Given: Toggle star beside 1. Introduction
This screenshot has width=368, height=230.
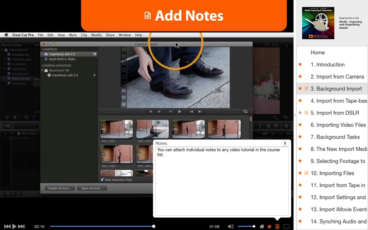Looking at the screenshot, I should tap(300, 64).
